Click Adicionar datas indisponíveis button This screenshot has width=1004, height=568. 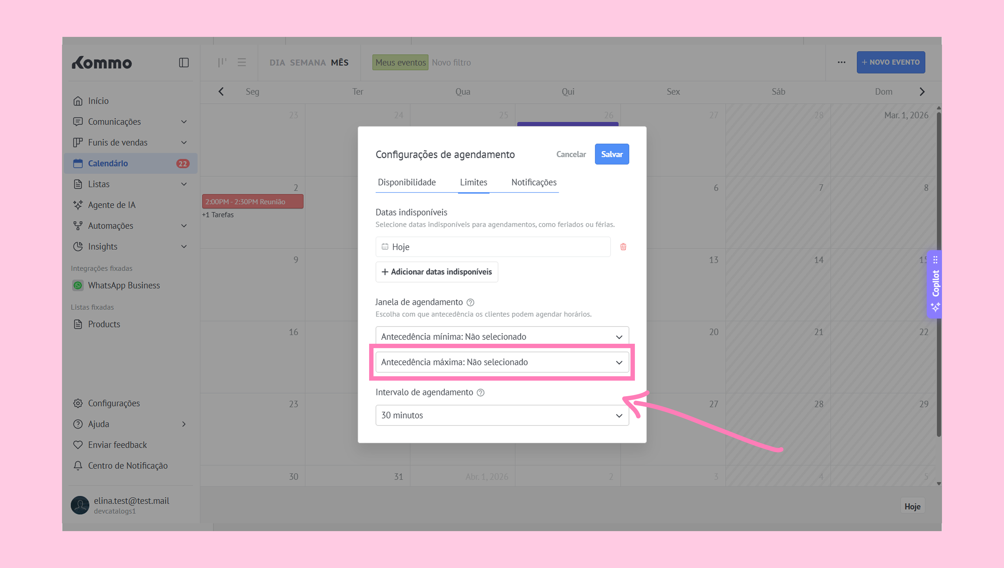click(436, 271)
